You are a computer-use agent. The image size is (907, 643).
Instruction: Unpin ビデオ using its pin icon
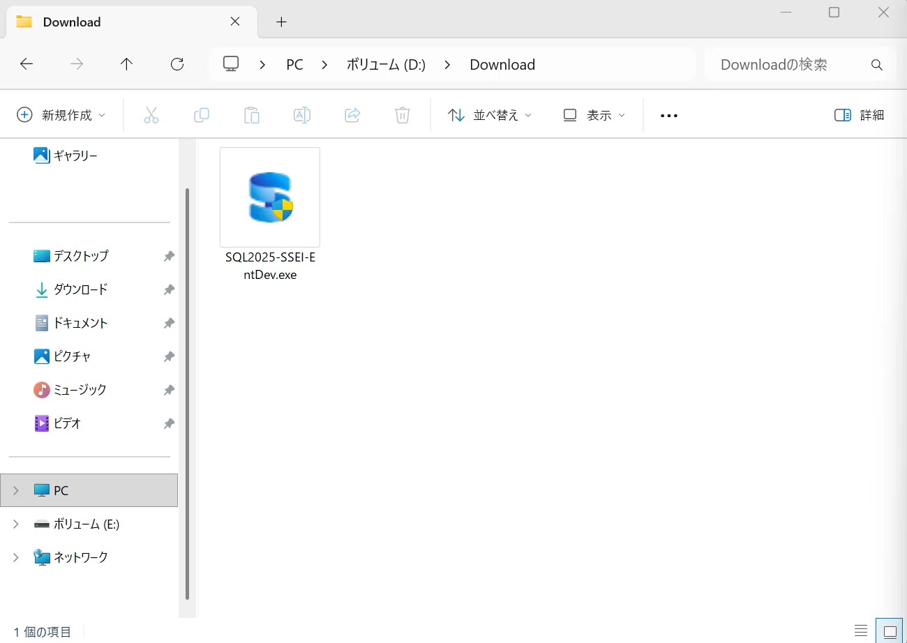tap(169, 424)
